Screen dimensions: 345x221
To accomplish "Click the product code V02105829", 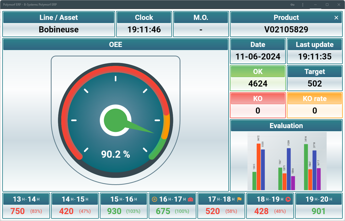I will 286,29.
